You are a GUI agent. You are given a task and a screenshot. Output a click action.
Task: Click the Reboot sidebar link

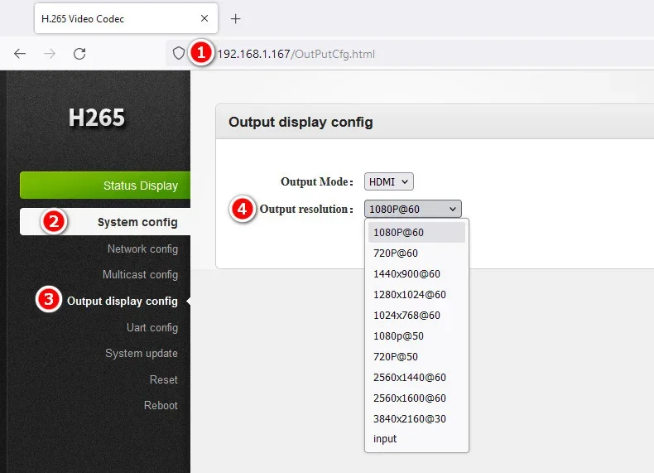pos(160,405)
